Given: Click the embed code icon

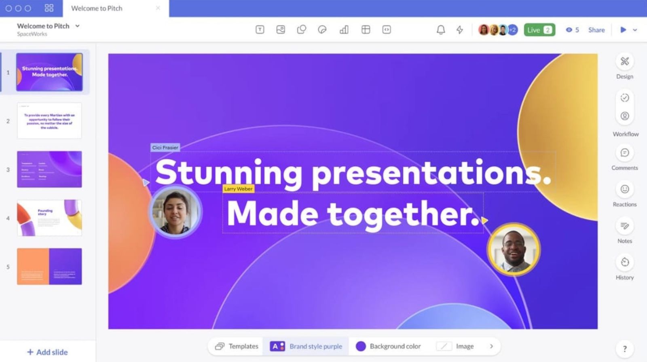Looking at the screenshot, I should 387,30.
